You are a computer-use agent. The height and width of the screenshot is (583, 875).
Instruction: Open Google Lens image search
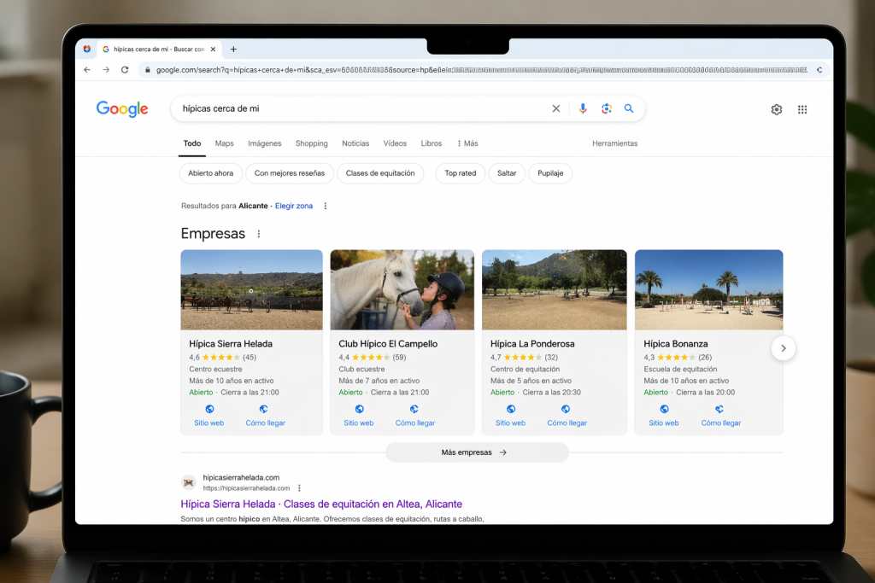tap(606, 108)
